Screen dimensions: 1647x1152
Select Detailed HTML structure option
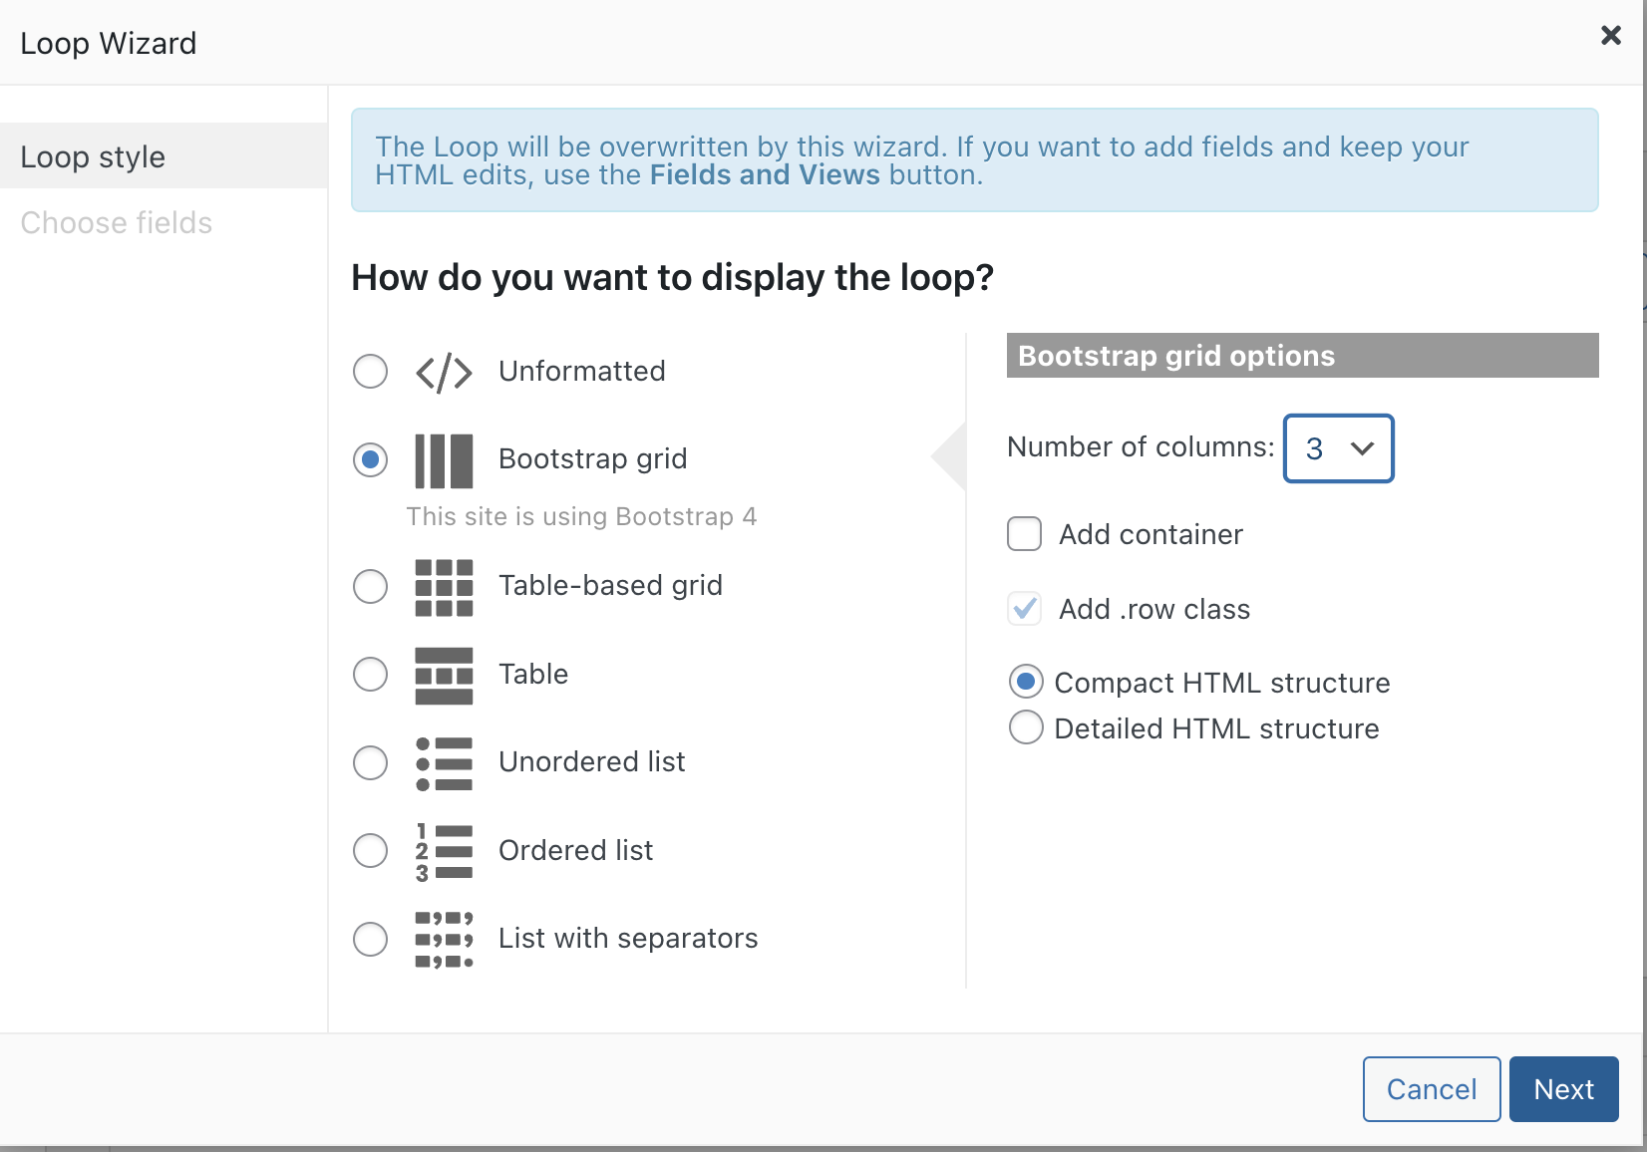click(x=1026, y=727)
